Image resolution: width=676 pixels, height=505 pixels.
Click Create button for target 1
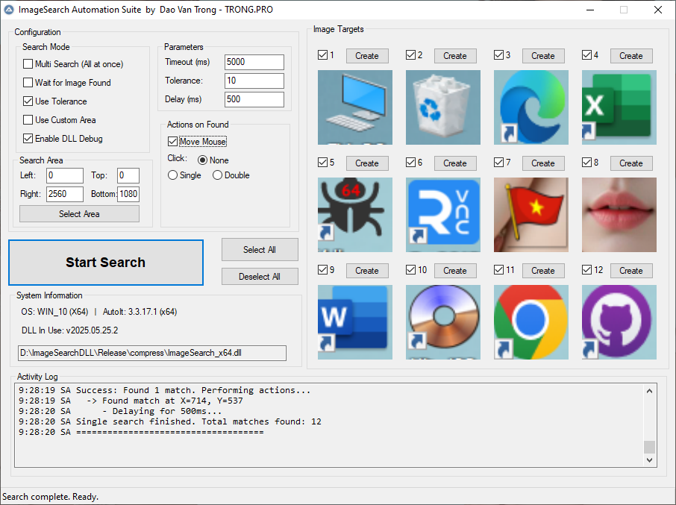click(x=367, y=56)
